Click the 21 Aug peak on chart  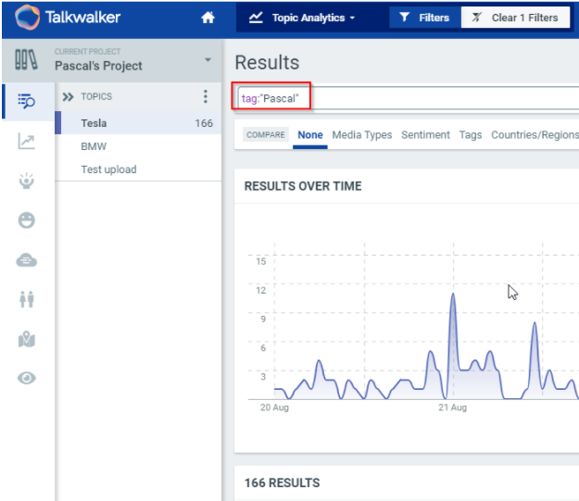(x=453, y=294)
